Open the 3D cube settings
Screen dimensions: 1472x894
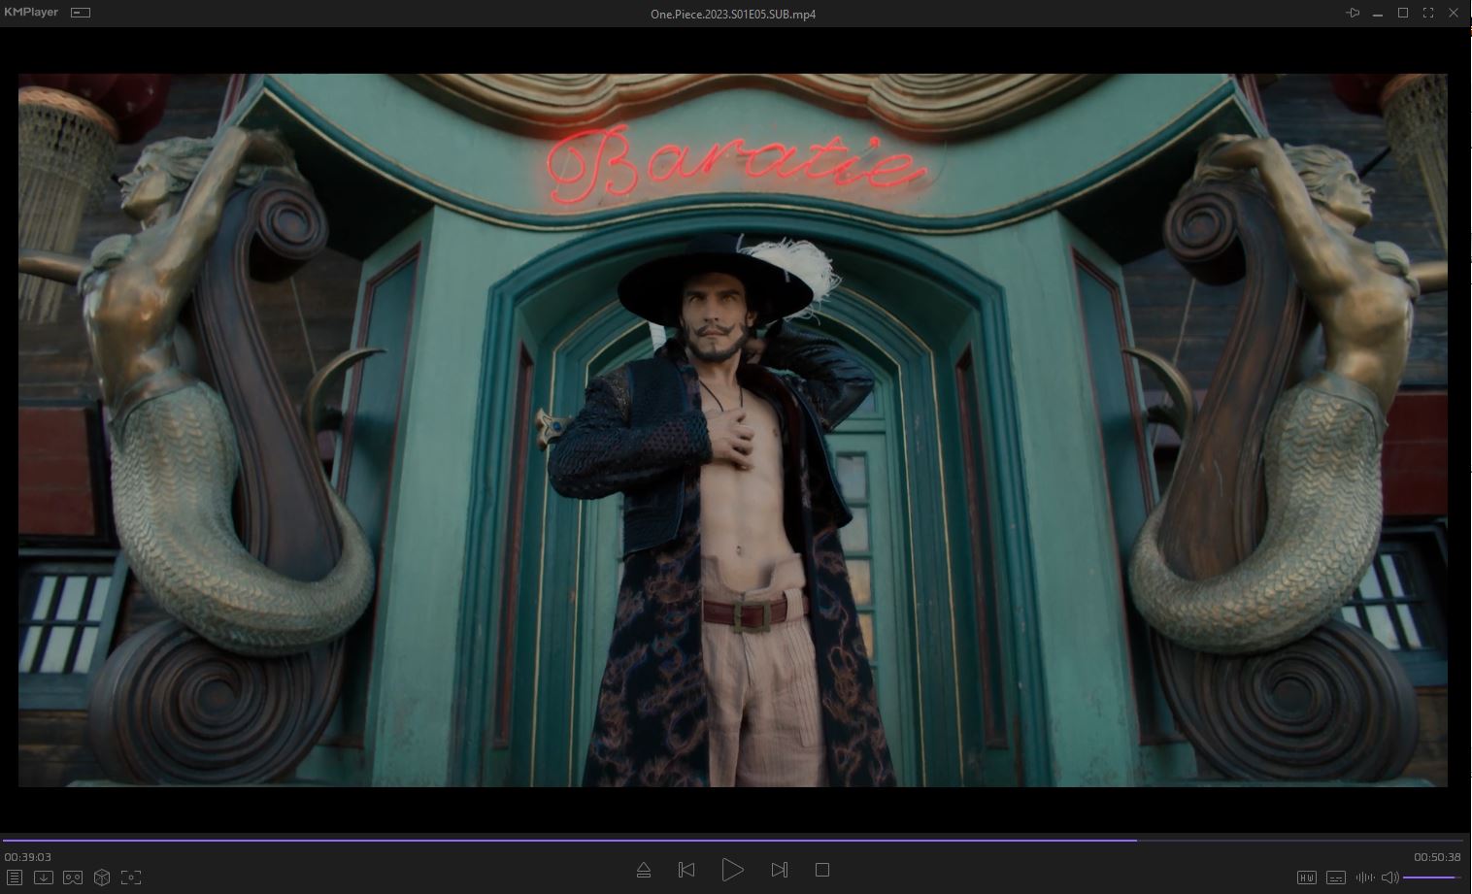(102, 877)
